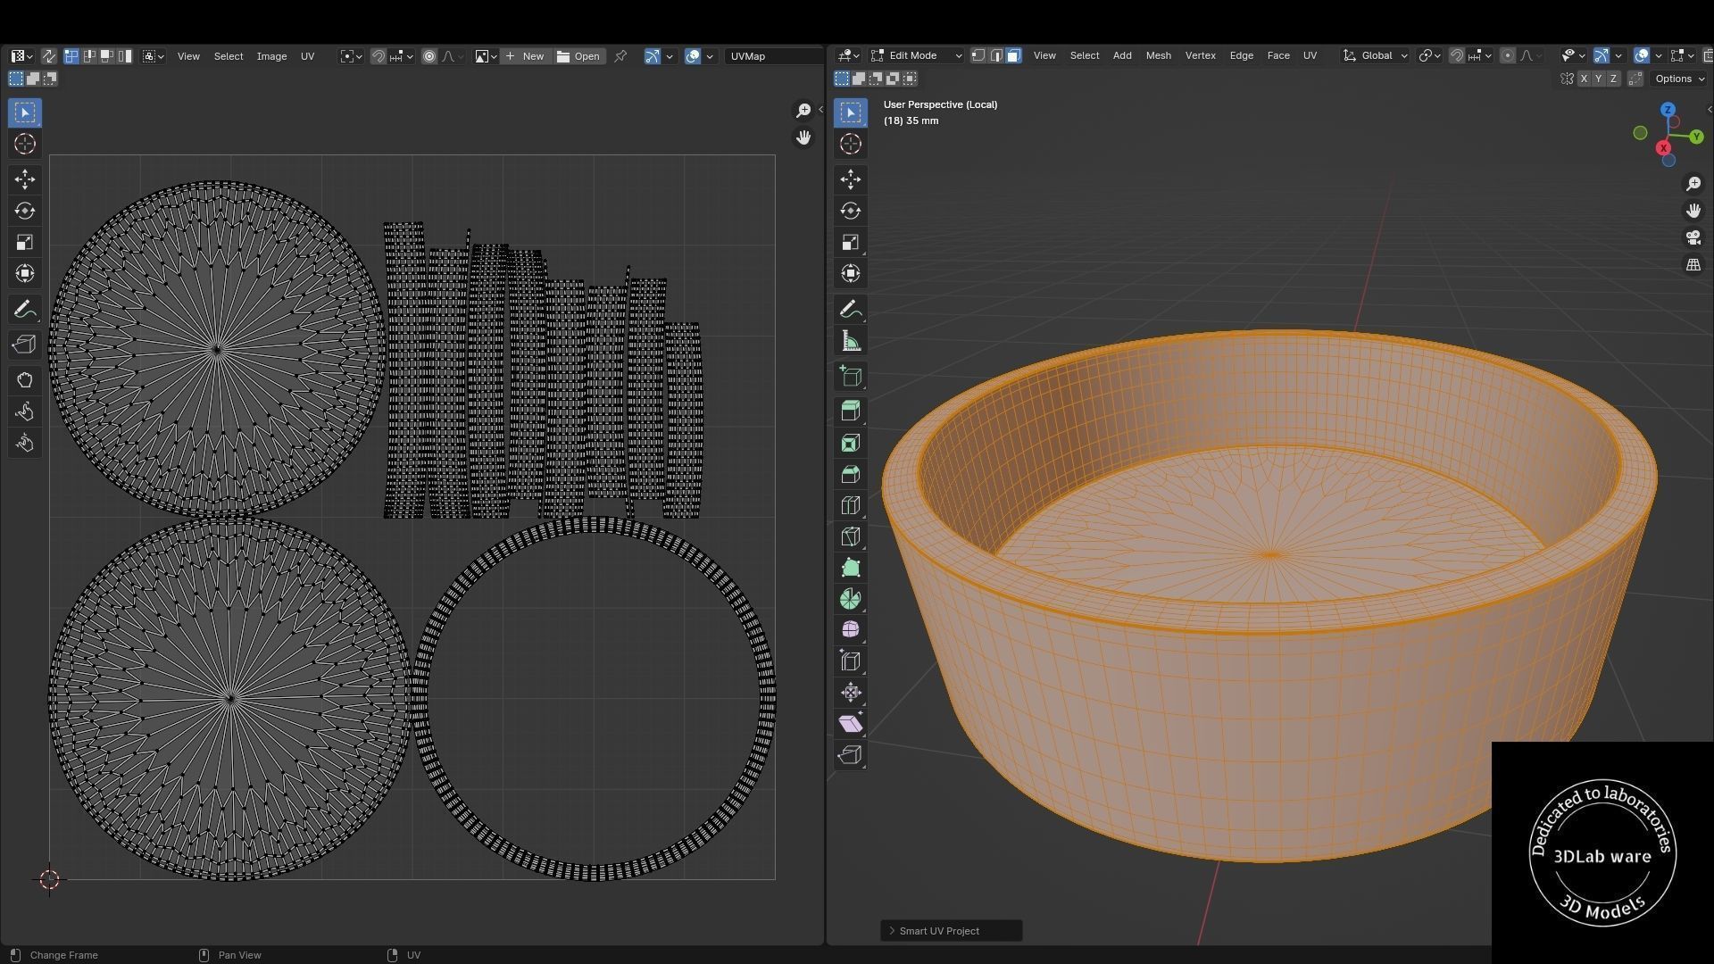Viewport: 1714px width, 964px height.
Task: Click the pan hand icon in 3D viewport
Action: click(x=1693, y=211)
